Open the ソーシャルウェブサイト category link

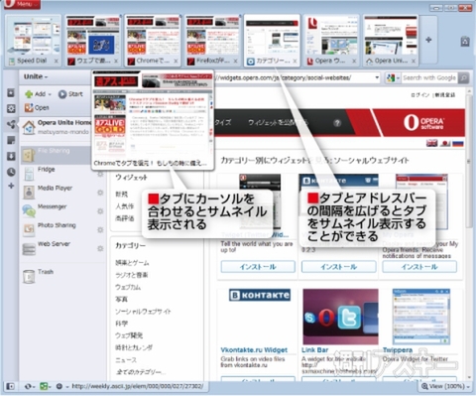pyautogui.click(x=143, y=312)
